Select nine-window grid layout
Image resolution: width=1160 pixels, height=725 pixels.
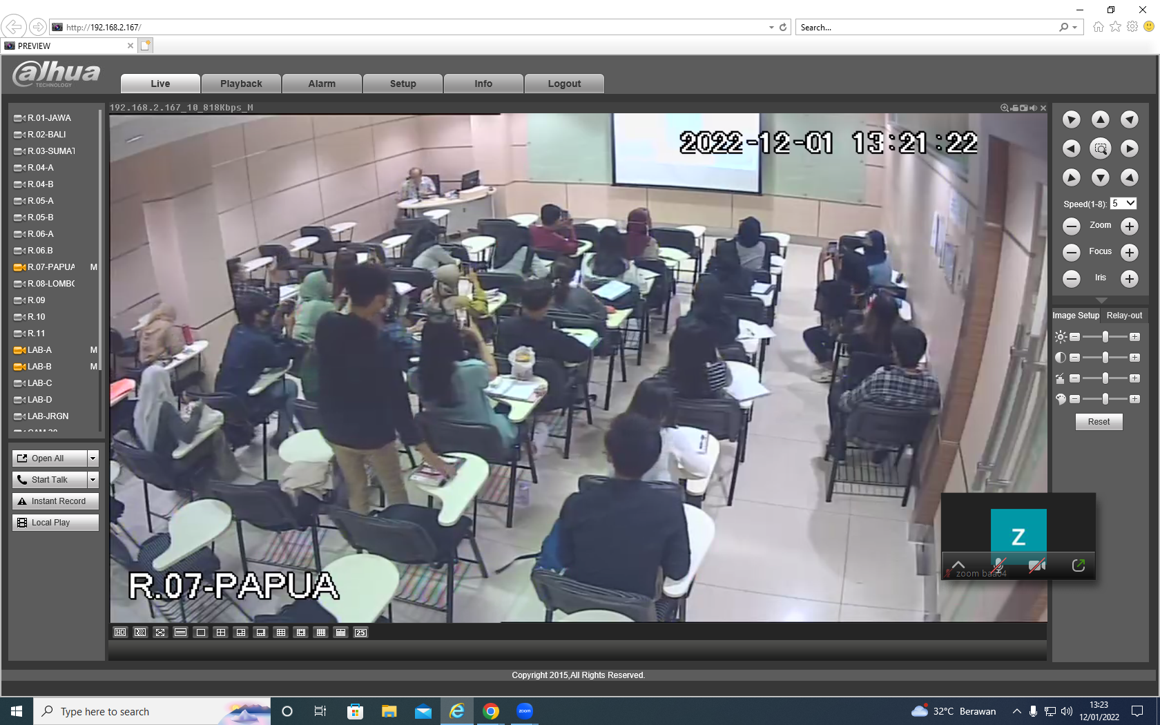click(x=281, y=632)
